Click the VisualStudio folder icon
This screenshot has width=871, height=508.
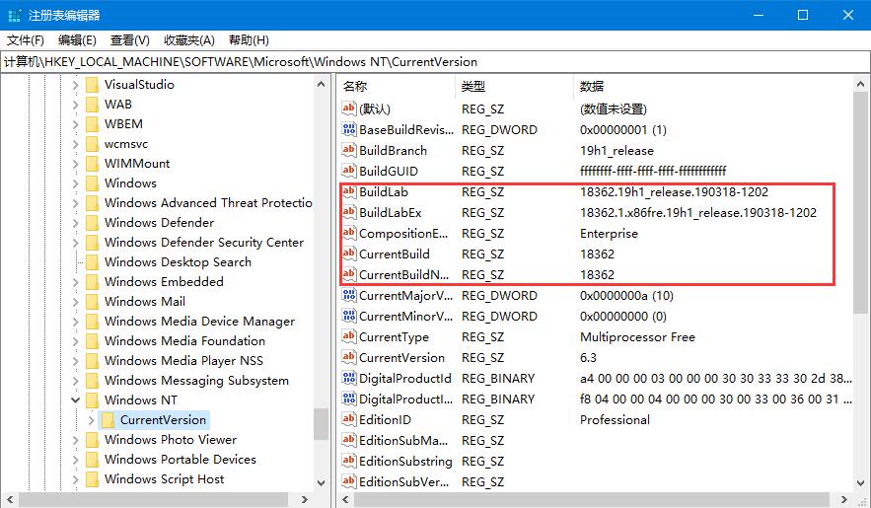[92, 85]
